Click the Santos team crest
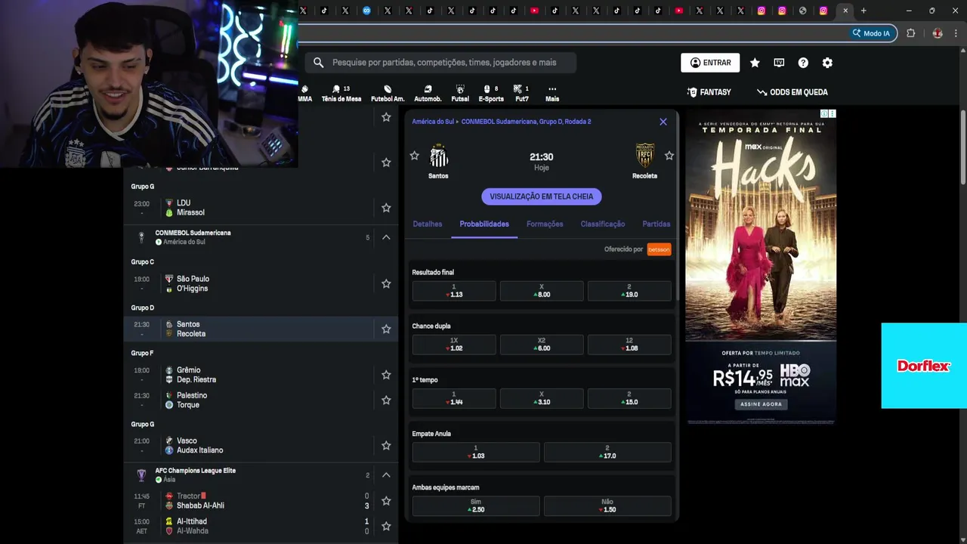The width and height of the screenshot is (967, 544). [438, 156]
